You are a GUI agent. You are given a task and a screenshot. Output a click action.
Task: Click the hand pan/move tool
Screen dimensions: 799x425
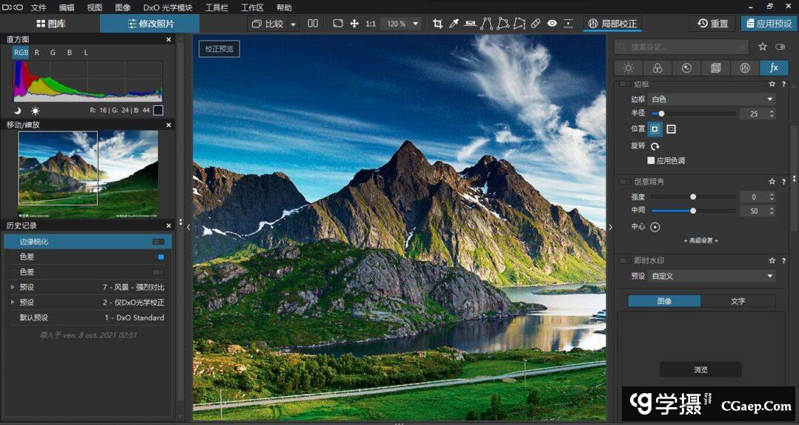(x=354, y=24)
